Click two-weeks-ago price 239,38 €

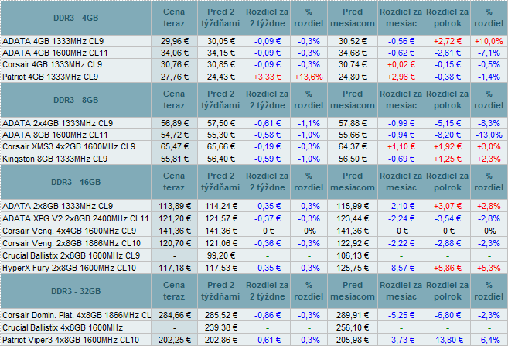[221, 327]
